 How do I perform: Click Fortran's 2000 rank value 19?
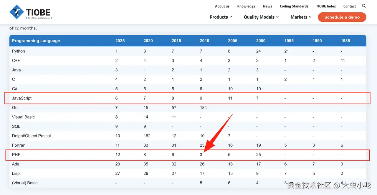tap(259, 145)
